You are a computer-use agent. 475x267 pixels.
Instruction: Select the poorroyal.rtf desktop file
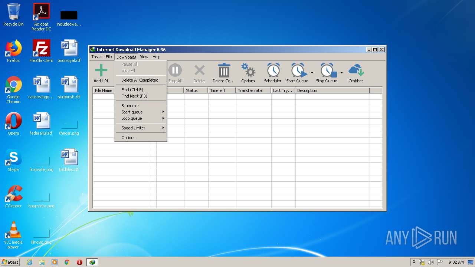pos(69,51)
